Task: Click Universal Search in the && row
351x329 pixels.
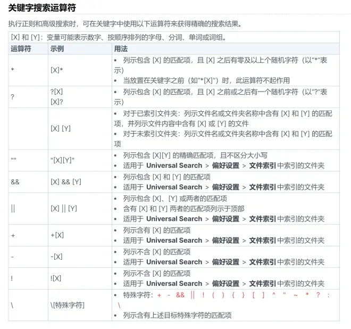Action: tap(174, 187)
